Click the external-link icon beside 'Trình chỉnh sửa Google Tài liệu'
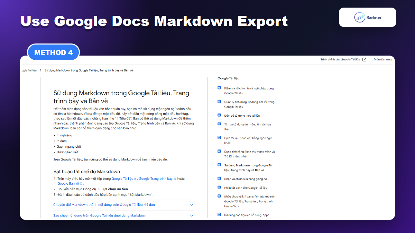The height and width of the screenshot is (233, 415). tap(365, 59)
